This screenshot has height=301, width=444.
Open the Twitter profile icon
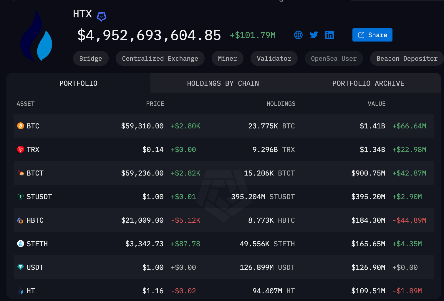click(x=314, y=35)
